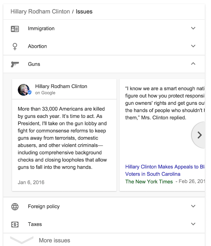The width and height of the screenshot is (211, 246).
Task: Click the Immigration ID card icon
Action: click(x=15, y=29)
